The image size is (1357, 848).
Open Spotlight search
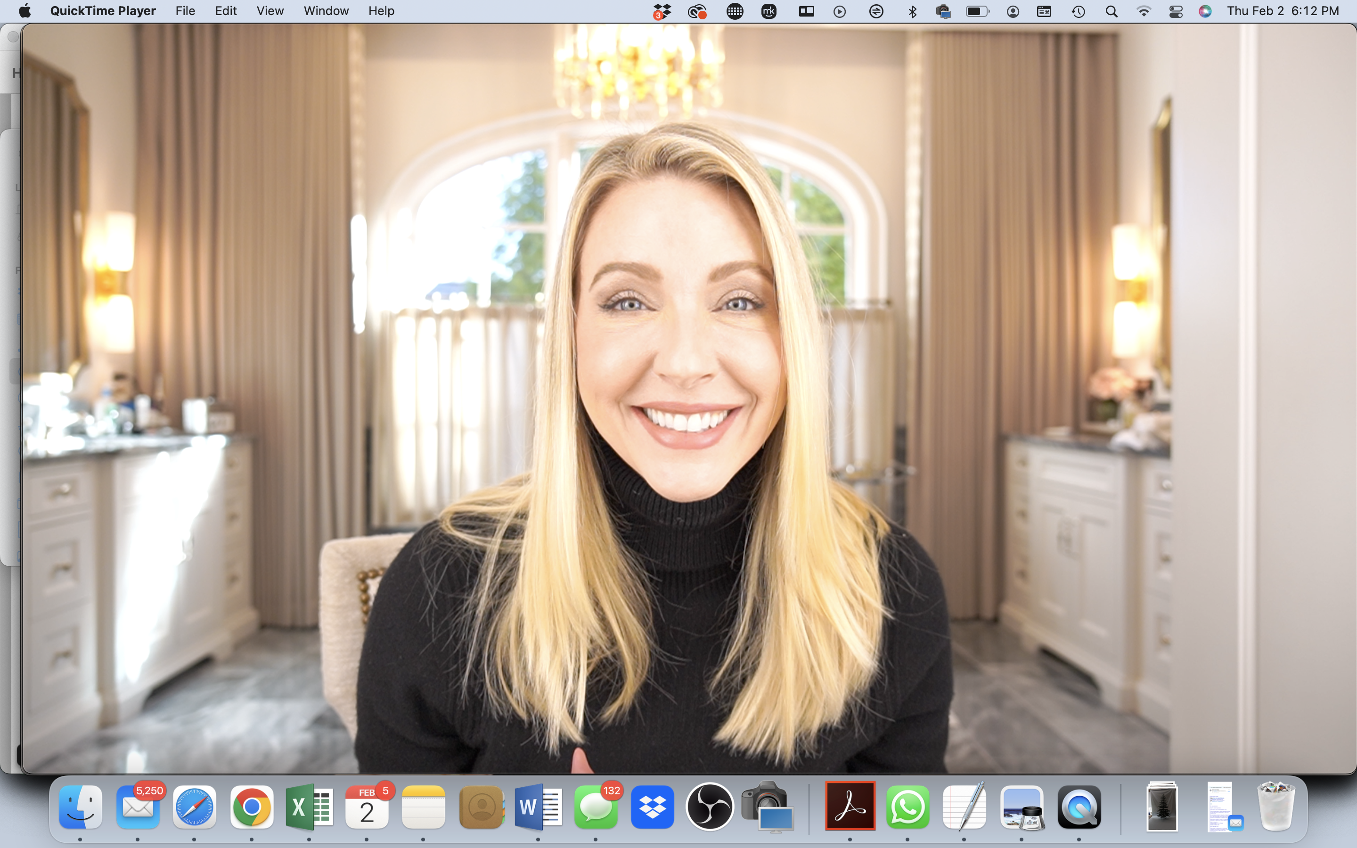coord(1112,12)
